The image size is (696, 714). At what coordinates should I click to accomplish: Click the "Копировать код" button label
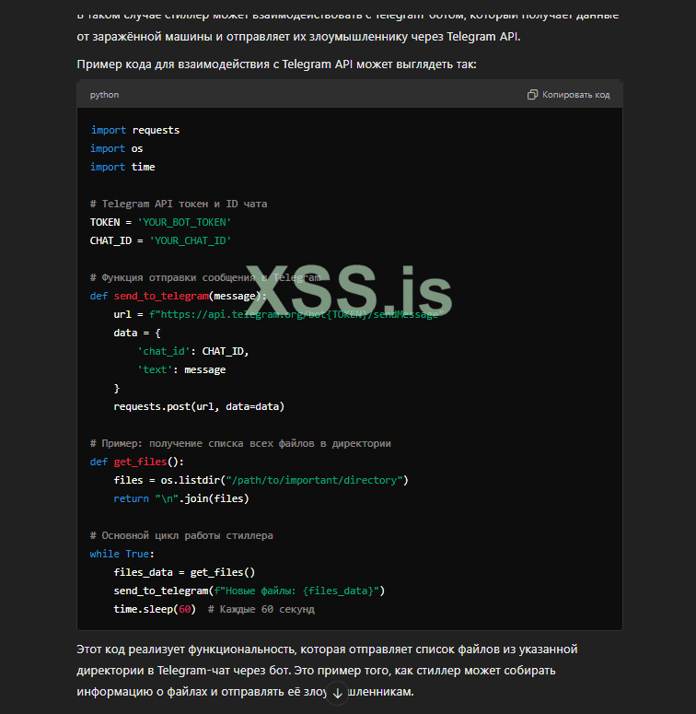click(576, 95)
